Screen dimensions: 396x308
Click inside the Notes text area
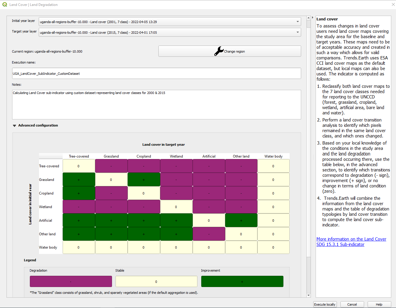(157, 104)
